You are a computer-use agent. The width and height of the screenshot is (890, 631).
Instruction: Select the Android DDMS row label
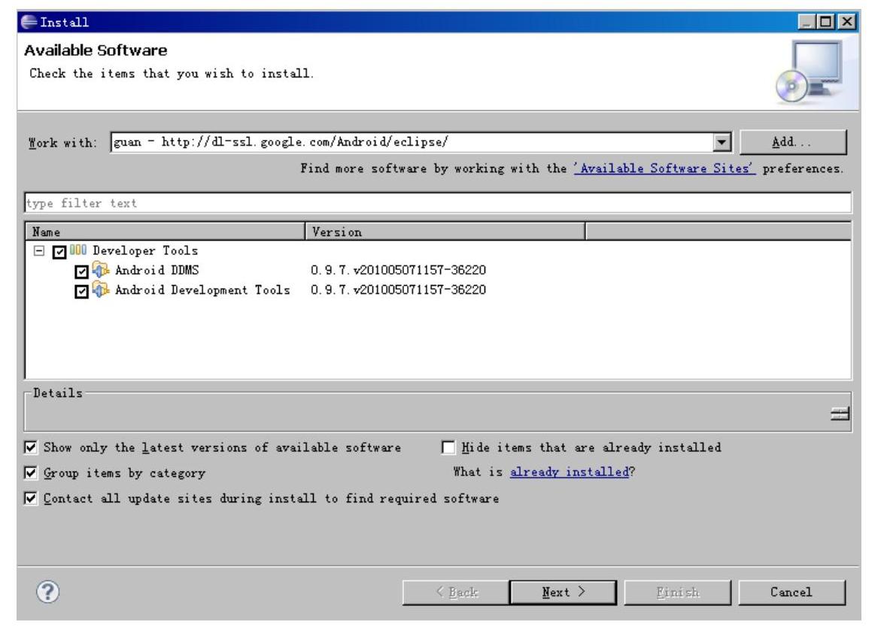156,271
